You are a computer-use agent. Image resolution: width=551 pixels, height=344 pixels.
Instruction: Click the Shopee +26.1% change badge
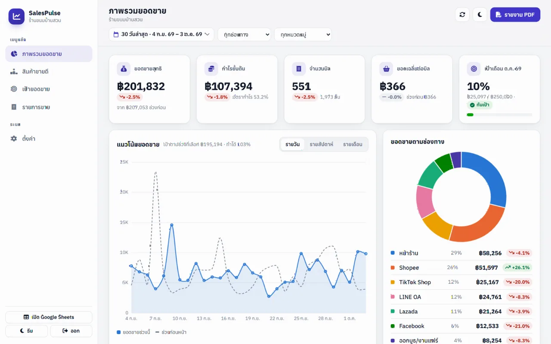tap(517, 267)
